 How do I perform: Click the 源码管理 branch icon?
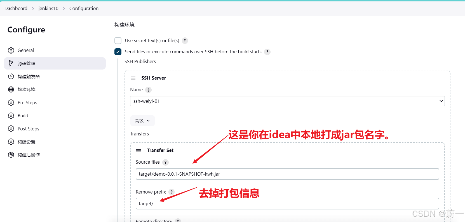coord(11,63)
